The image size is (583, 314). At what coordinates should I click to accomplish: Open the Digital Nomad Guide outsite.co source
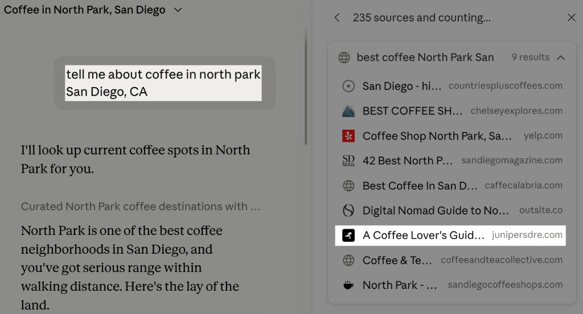(x=451, y=210)
